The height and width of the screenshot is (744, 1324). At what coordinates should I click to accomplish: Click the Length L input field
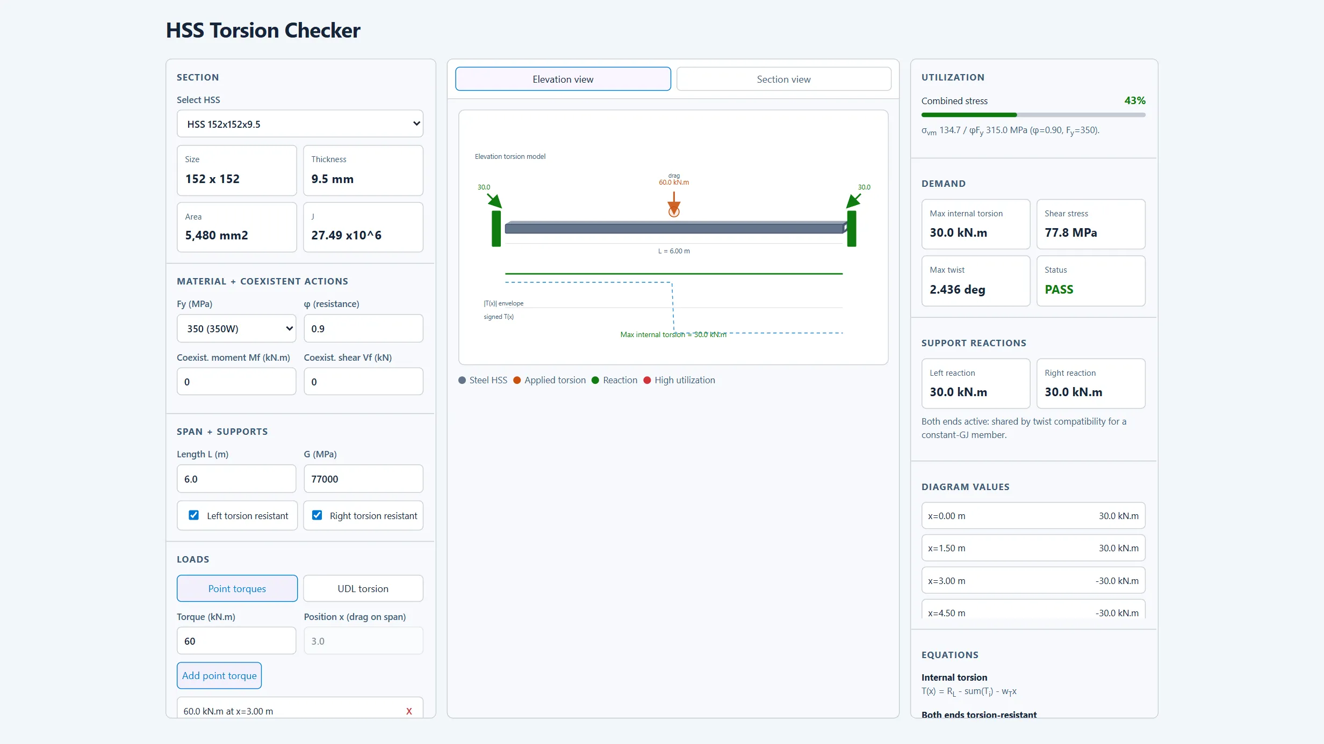(x=236, y=479)
